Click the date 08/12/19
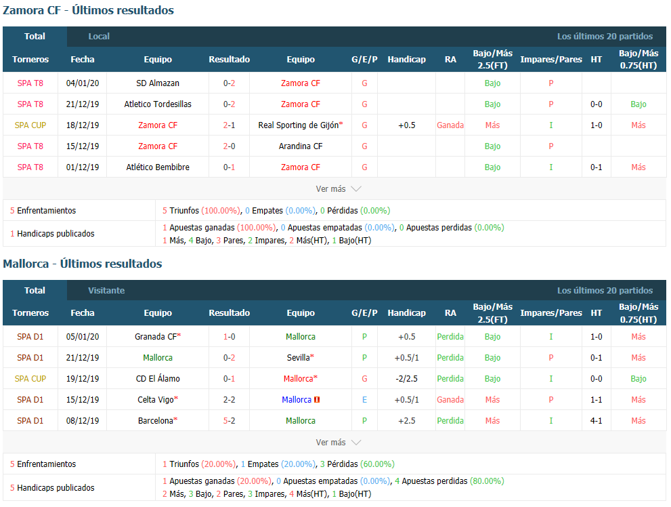The height and width of the screenshot is (507, 671). pos(83,420)
